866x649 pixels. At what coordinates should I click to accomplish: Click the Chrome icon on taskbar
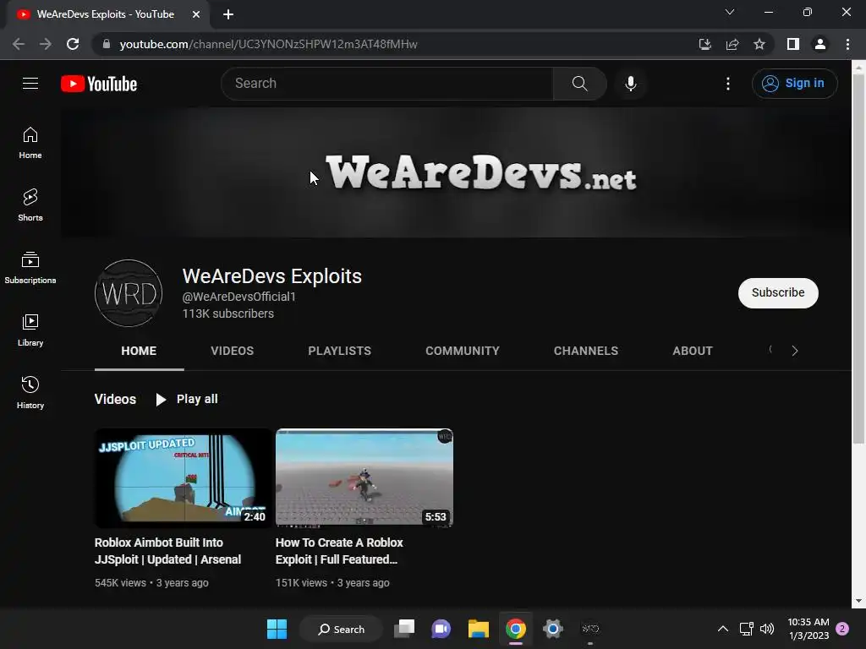515,629
